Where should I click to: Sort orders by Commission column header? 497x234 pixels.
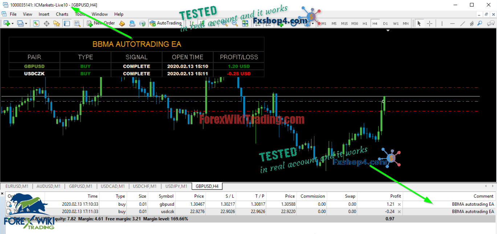coord(313,196)
